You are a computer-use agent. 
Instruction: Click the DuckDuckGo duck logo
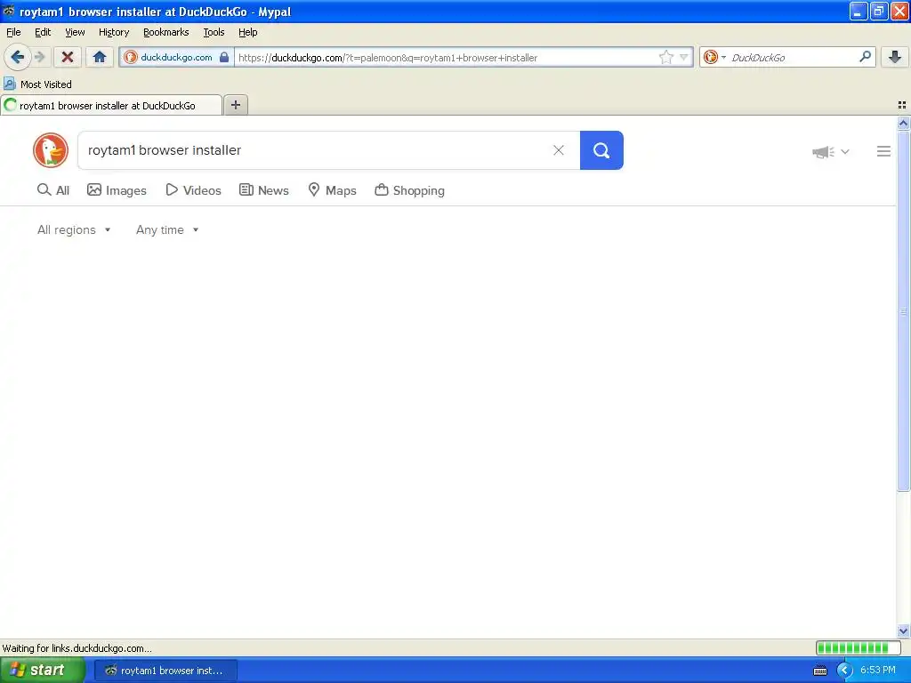[x=51, y=150]
